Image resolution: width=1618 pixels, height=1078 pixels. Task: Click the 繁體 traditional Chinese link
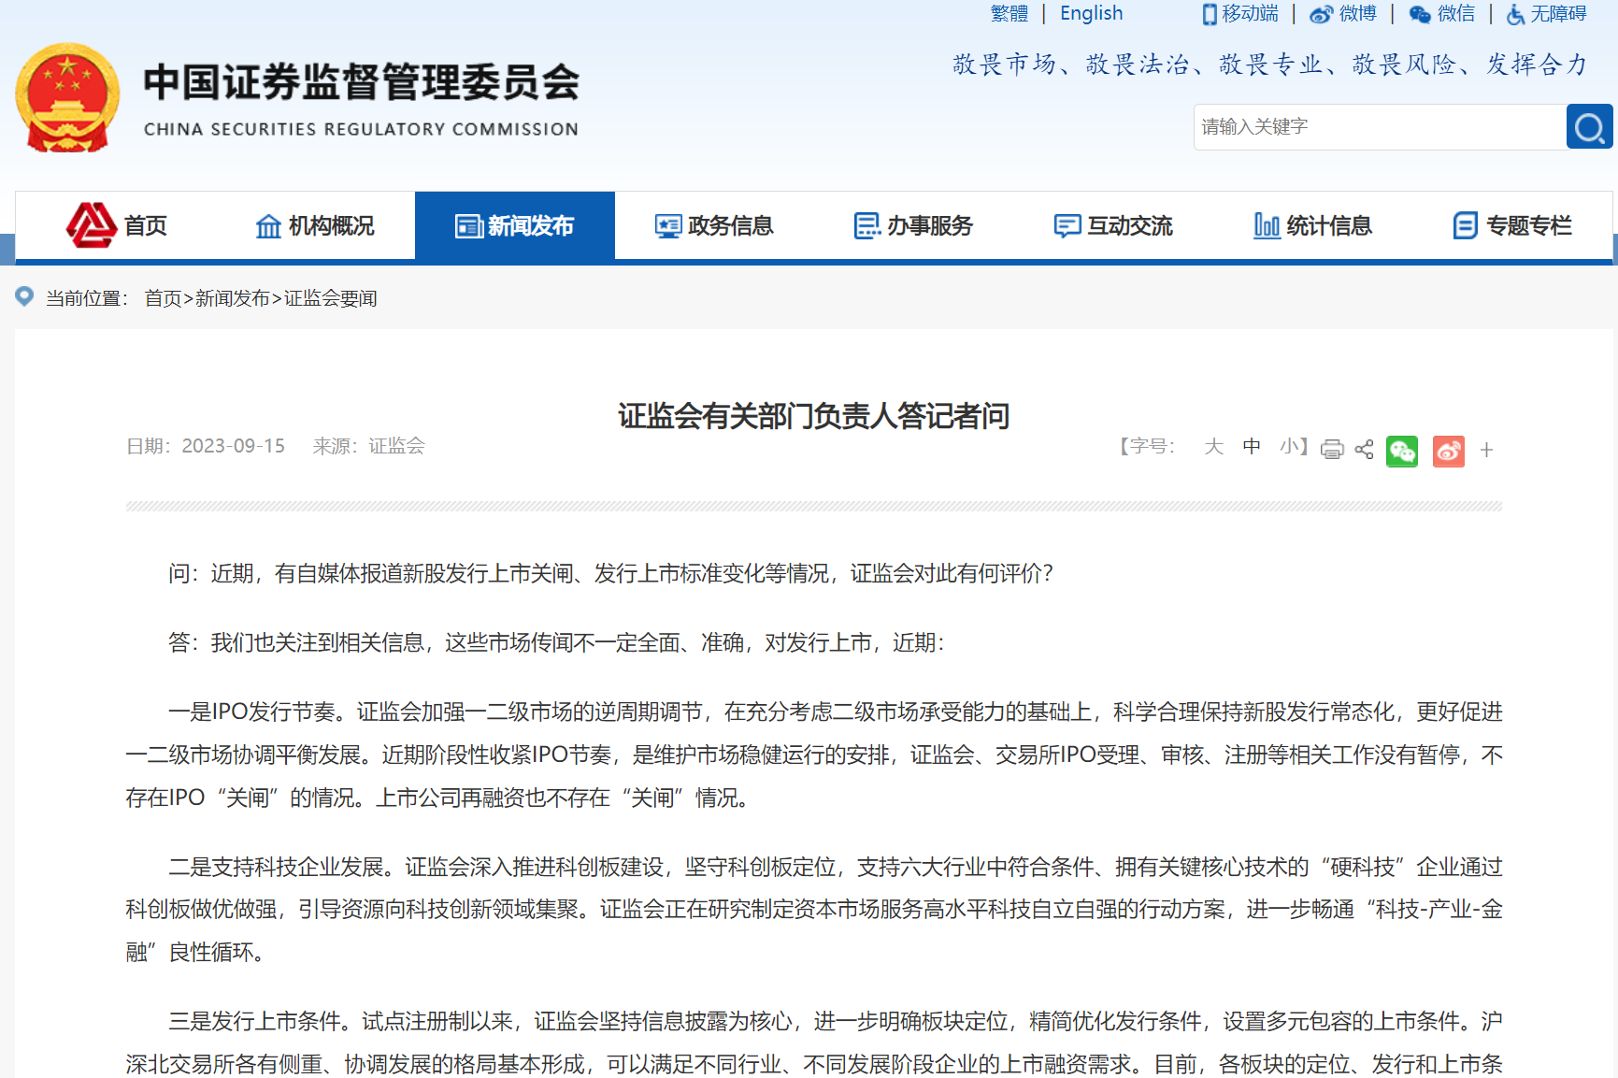point(1008,14)
